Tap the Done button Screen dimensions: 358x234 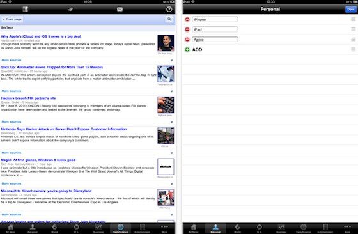pos(351,9)
